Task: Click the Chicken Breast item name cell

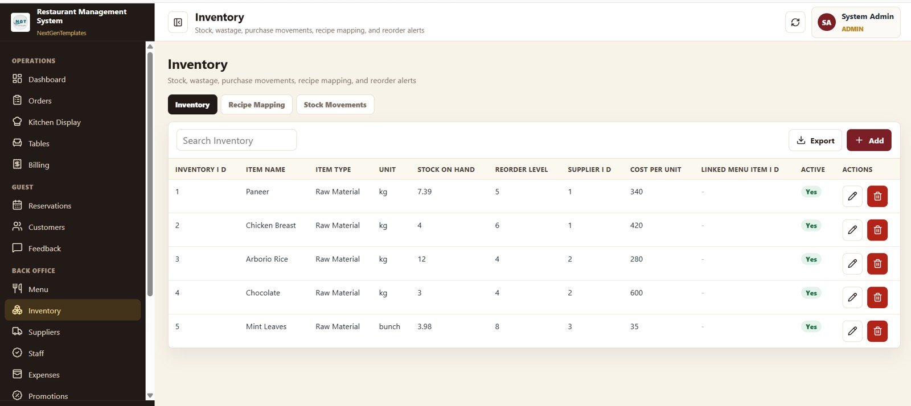Action: coord(270,225)
